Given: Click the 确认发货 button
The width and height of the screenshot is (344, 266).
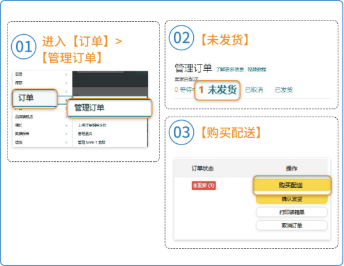Looking at the screenshot, I should point(292,199).
